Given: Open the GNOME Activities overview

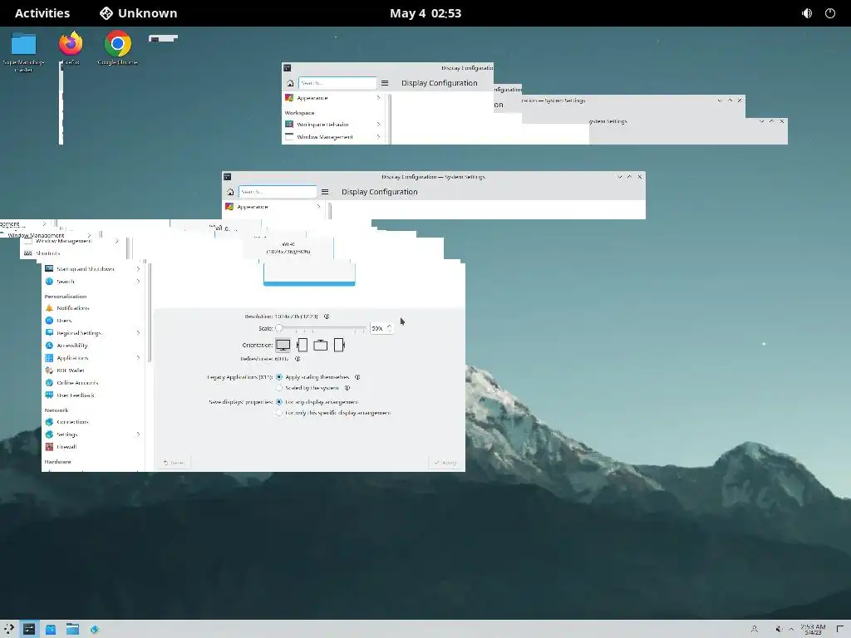Looking at the screenshot, I should [x=42, y=13].
